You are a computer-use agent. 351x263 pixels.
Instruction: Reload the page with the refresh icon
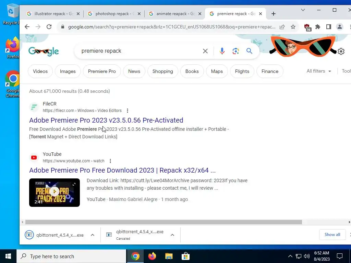tap(49, 27)
